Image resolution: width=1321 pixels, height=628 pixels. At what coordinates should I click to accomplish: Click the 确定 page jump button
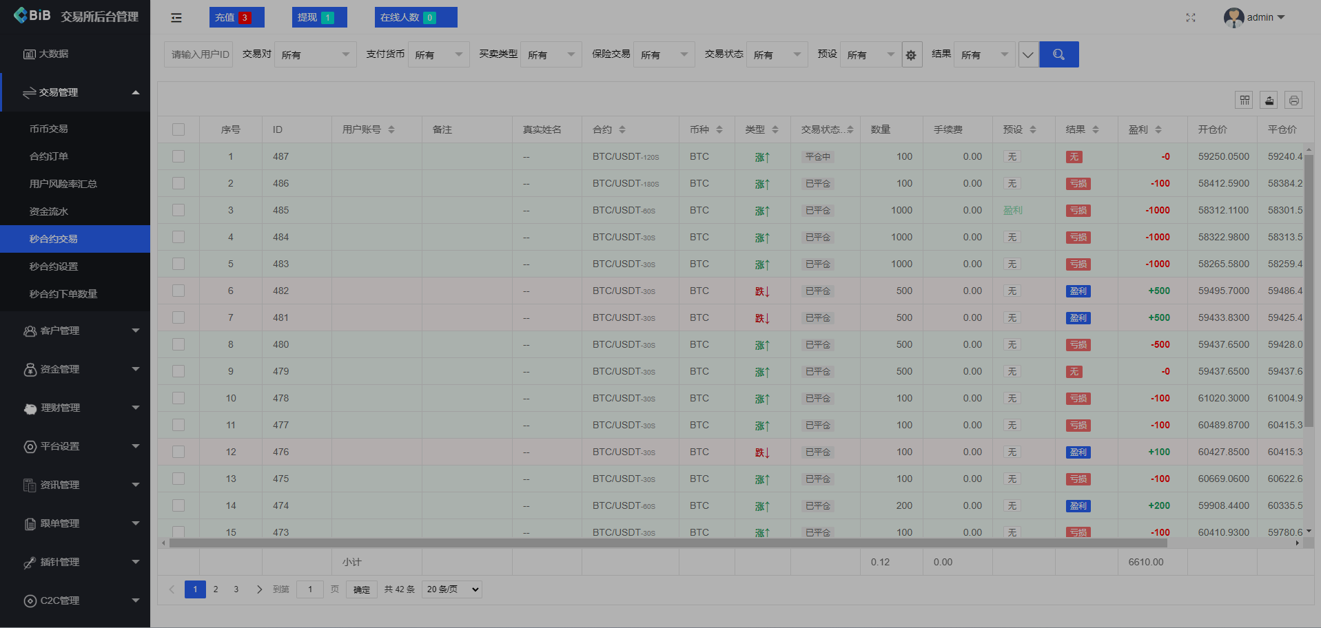click(362, 589)
